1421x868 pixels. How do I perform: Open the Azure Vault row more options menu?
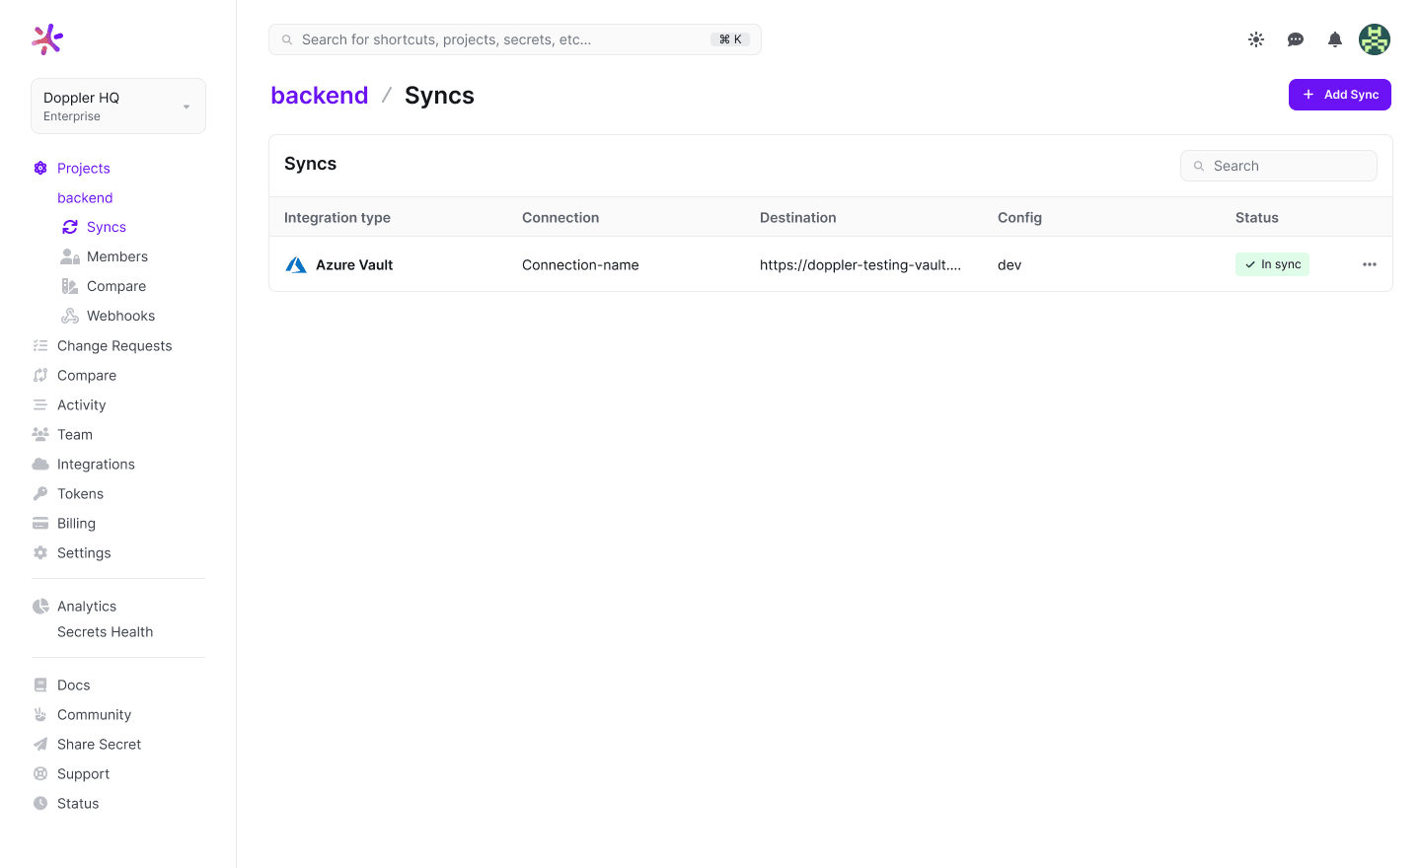pos(1370,264)
